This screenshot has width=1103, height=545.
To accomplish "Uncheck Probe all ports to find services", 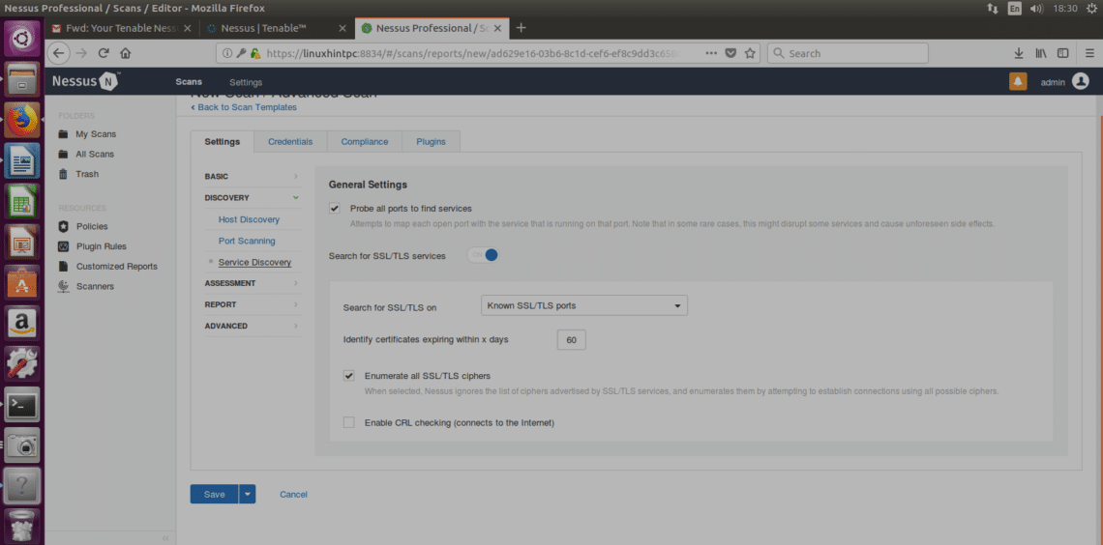I will click(335, 209).
